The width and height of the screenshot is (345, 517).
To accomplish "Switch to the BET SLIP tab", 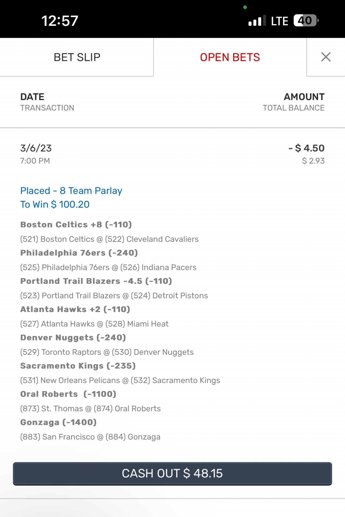I will tap(77, 57).
